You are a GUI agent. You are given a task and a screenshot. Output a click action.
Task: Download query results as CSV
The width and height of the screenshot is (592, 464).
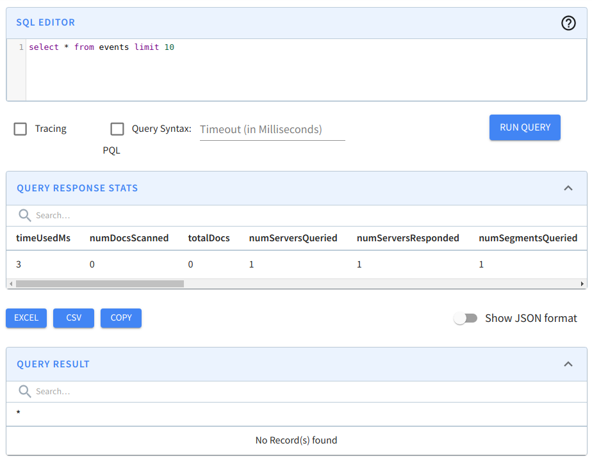[x=73, y=318]
